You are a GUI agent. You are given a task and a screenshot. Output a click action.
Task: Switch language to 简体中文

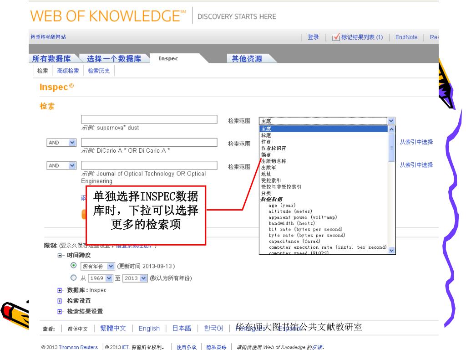tap(77, 329)
